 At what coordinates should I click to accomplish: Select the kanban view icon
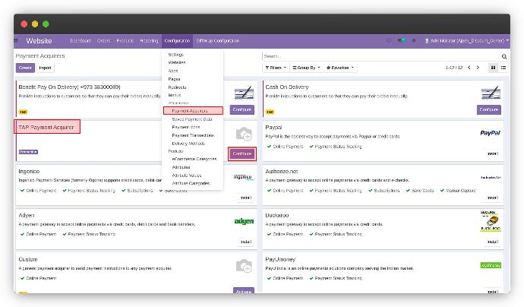click(493, 68)
